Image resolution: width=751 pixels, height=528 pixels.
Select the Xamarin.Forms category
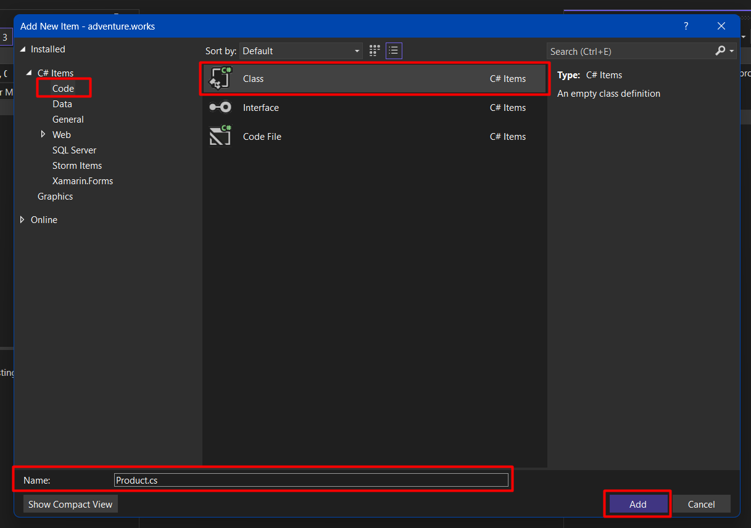pos(83,181)
